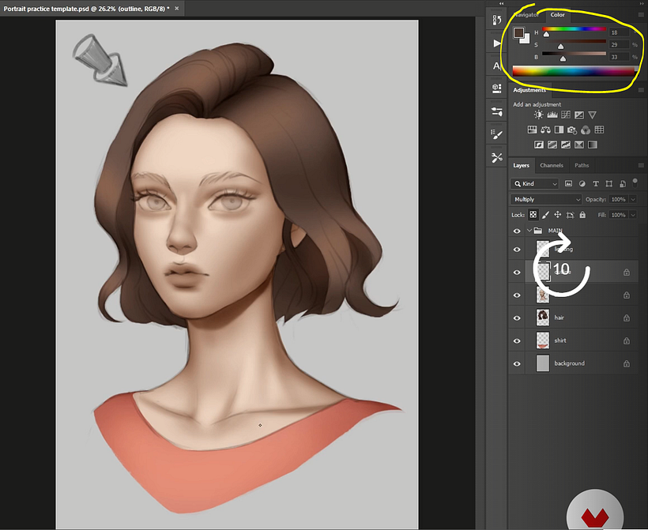648x530 pixels.
Task: Filter layers by smart objects
Action: 623,183
